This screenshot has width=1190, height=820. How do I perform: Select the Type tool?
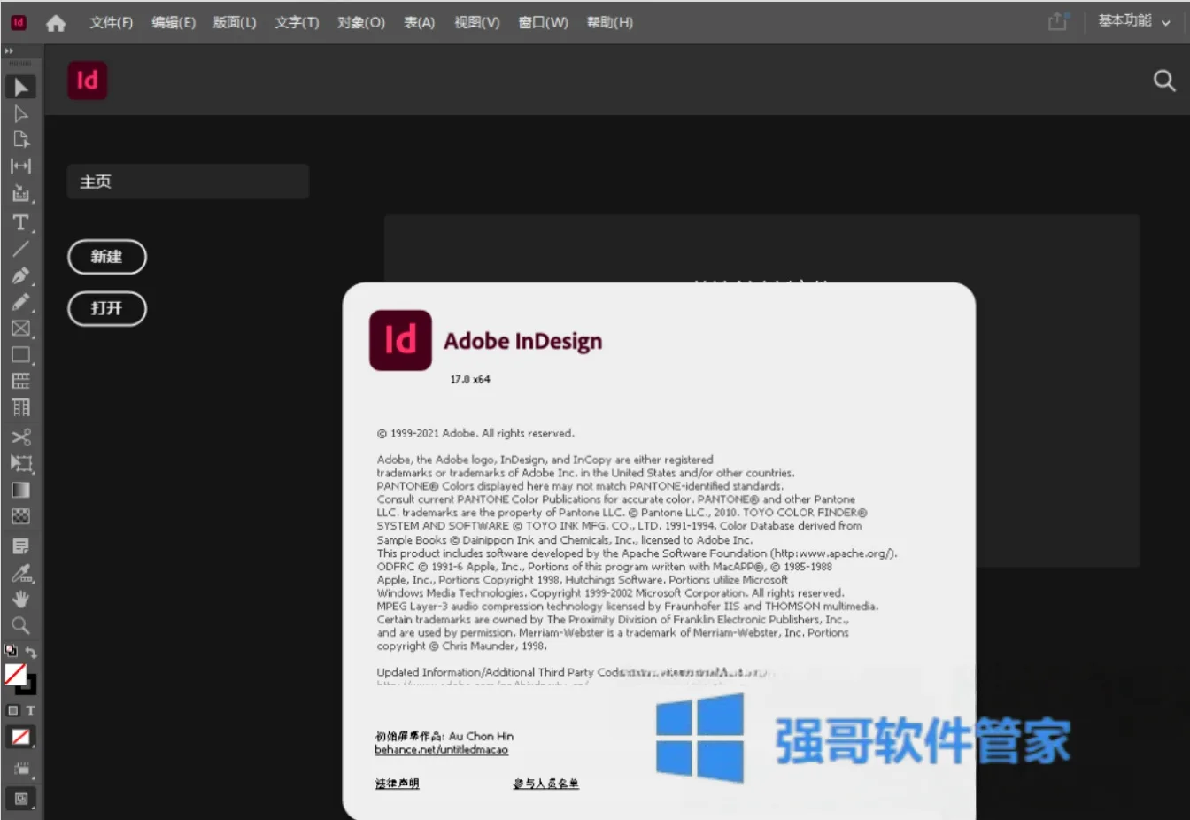[20, 222]
